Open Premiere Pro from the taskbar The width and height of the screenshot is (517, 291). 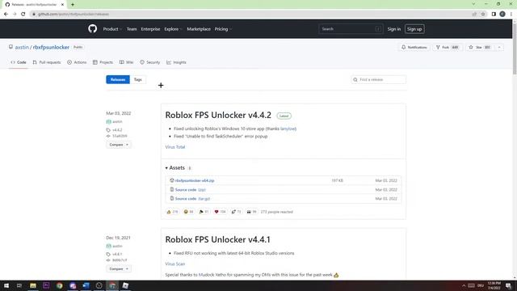tap(46, 285)
